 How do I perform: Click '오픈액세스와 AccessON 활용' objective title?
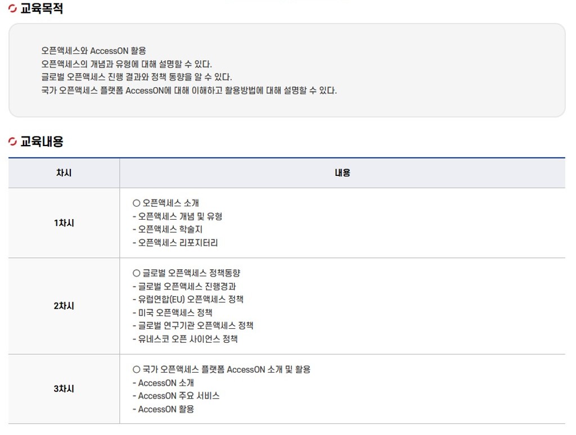pyautogui.click(x=93, y=51)
